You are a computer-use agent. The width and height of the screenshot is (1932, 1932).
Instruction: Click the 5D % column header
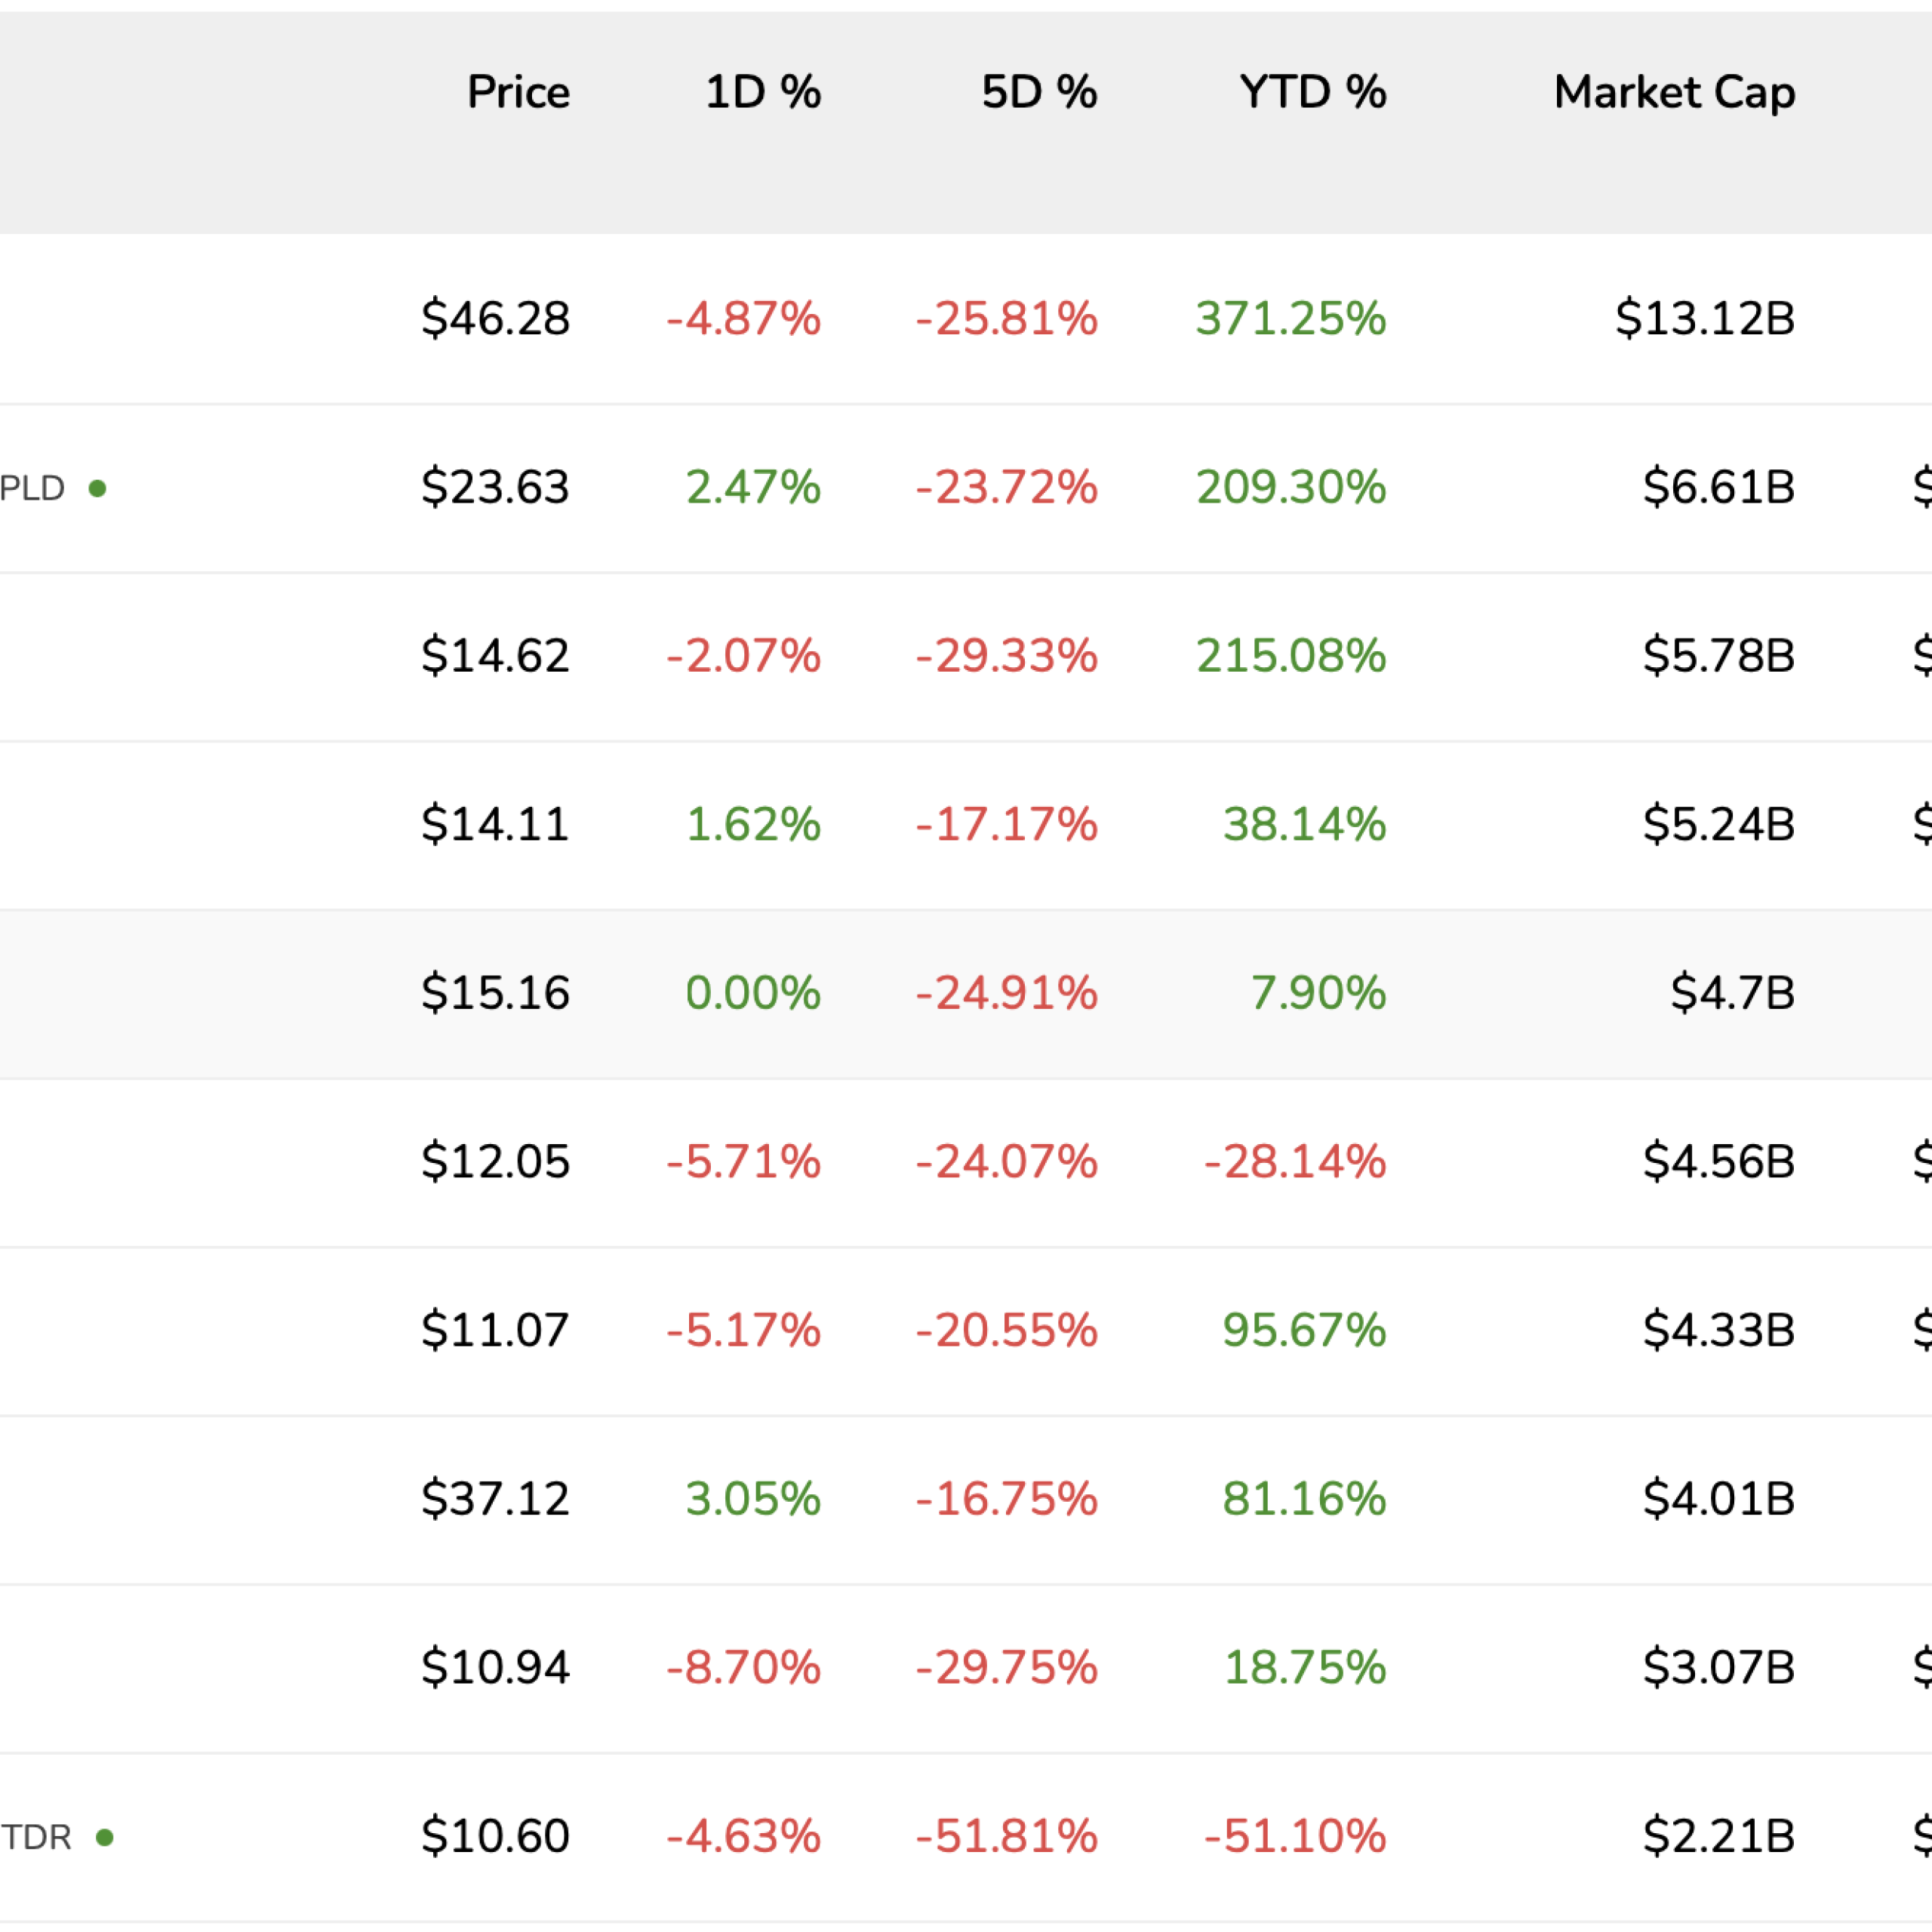click(1039, 92)
